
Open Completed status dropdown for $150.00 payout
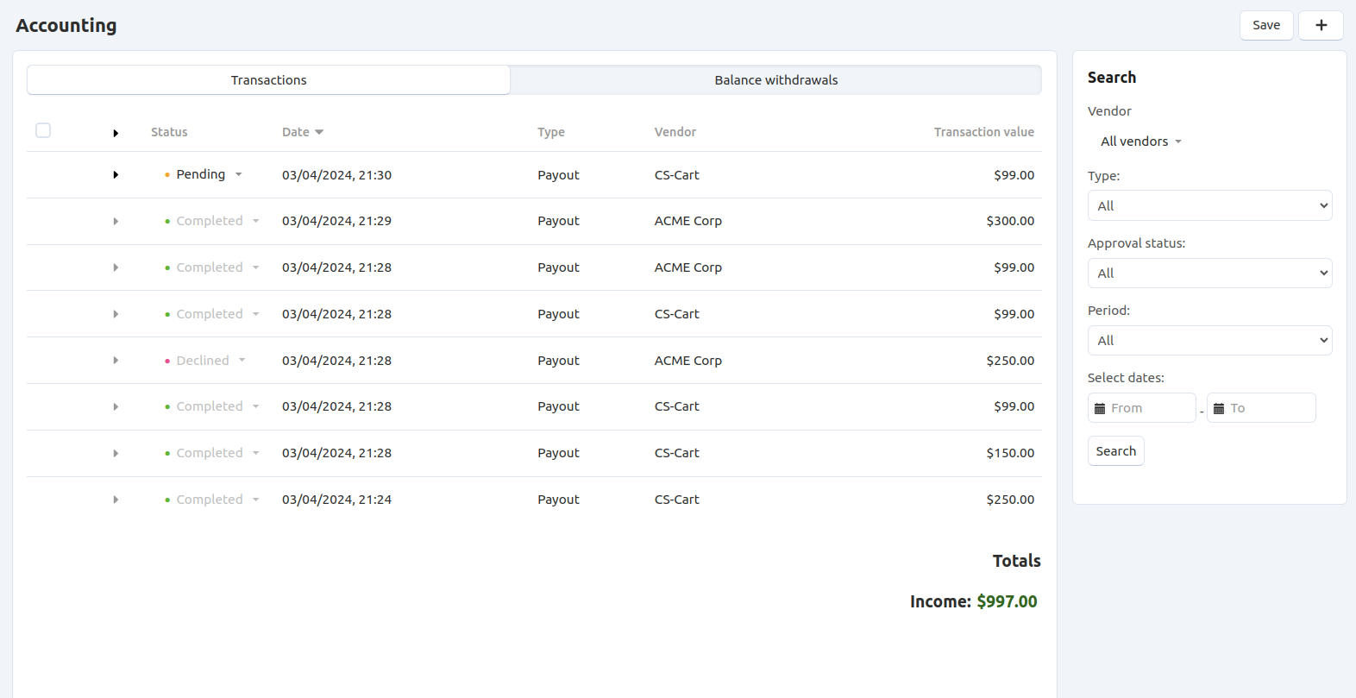212,453
